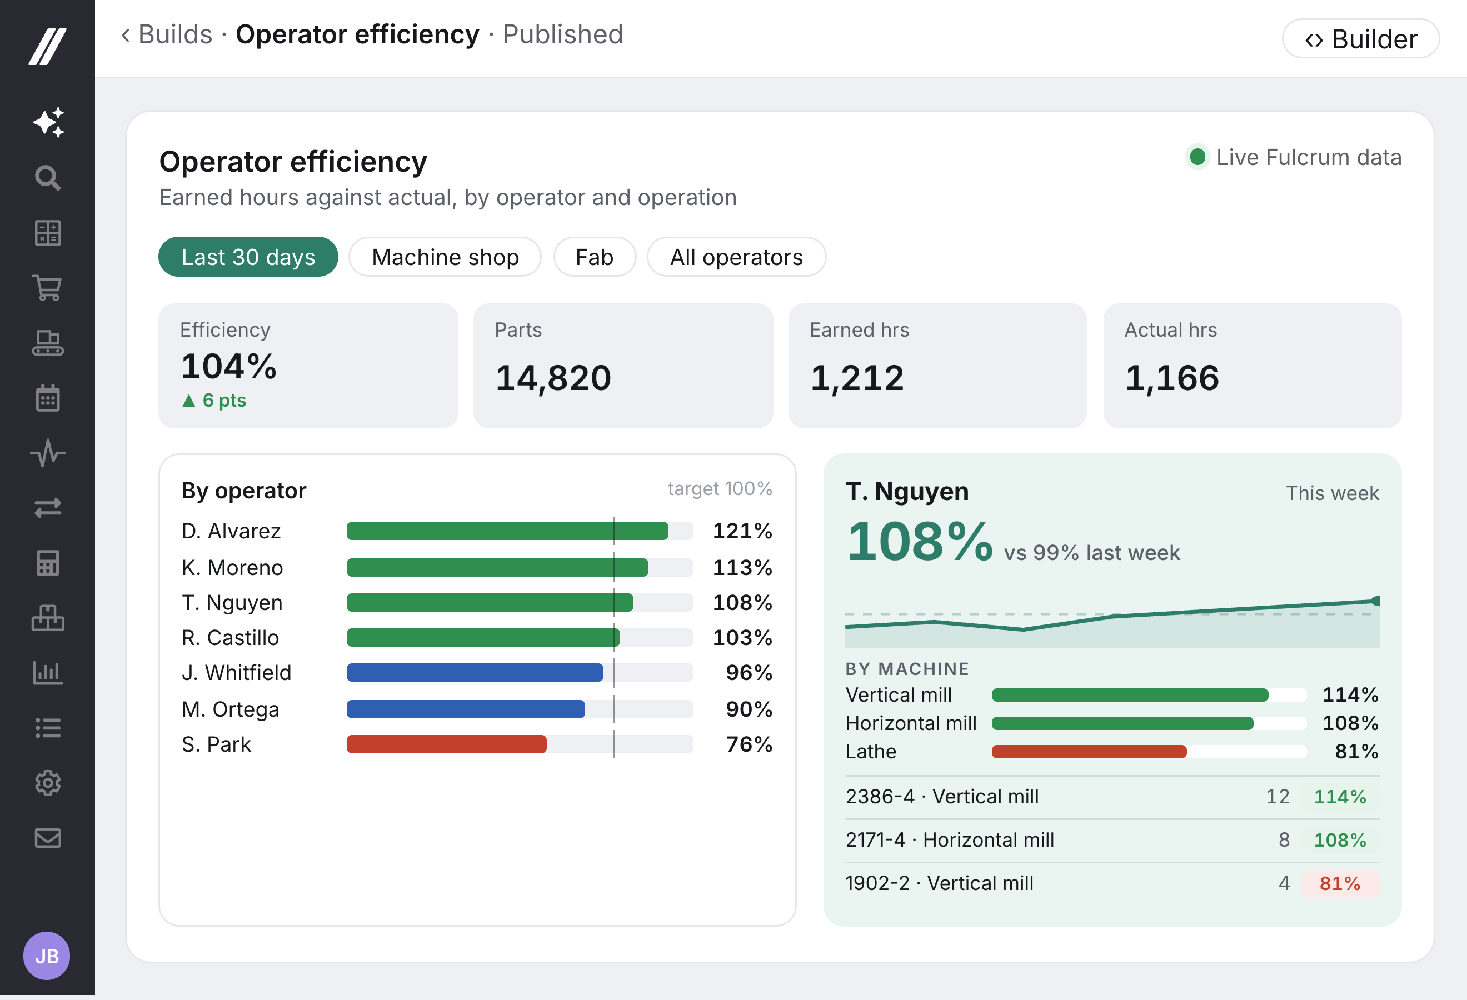Image resolution: width=1467 pixels, height=1000 pixels.
Task: Open the bar chart reports icon
Action: [48, 673]
